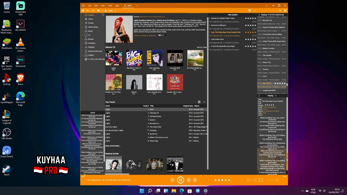347x195 pixels.
Task: Rate It Can't Be Nashville Every Night stars
Action: 250,46
